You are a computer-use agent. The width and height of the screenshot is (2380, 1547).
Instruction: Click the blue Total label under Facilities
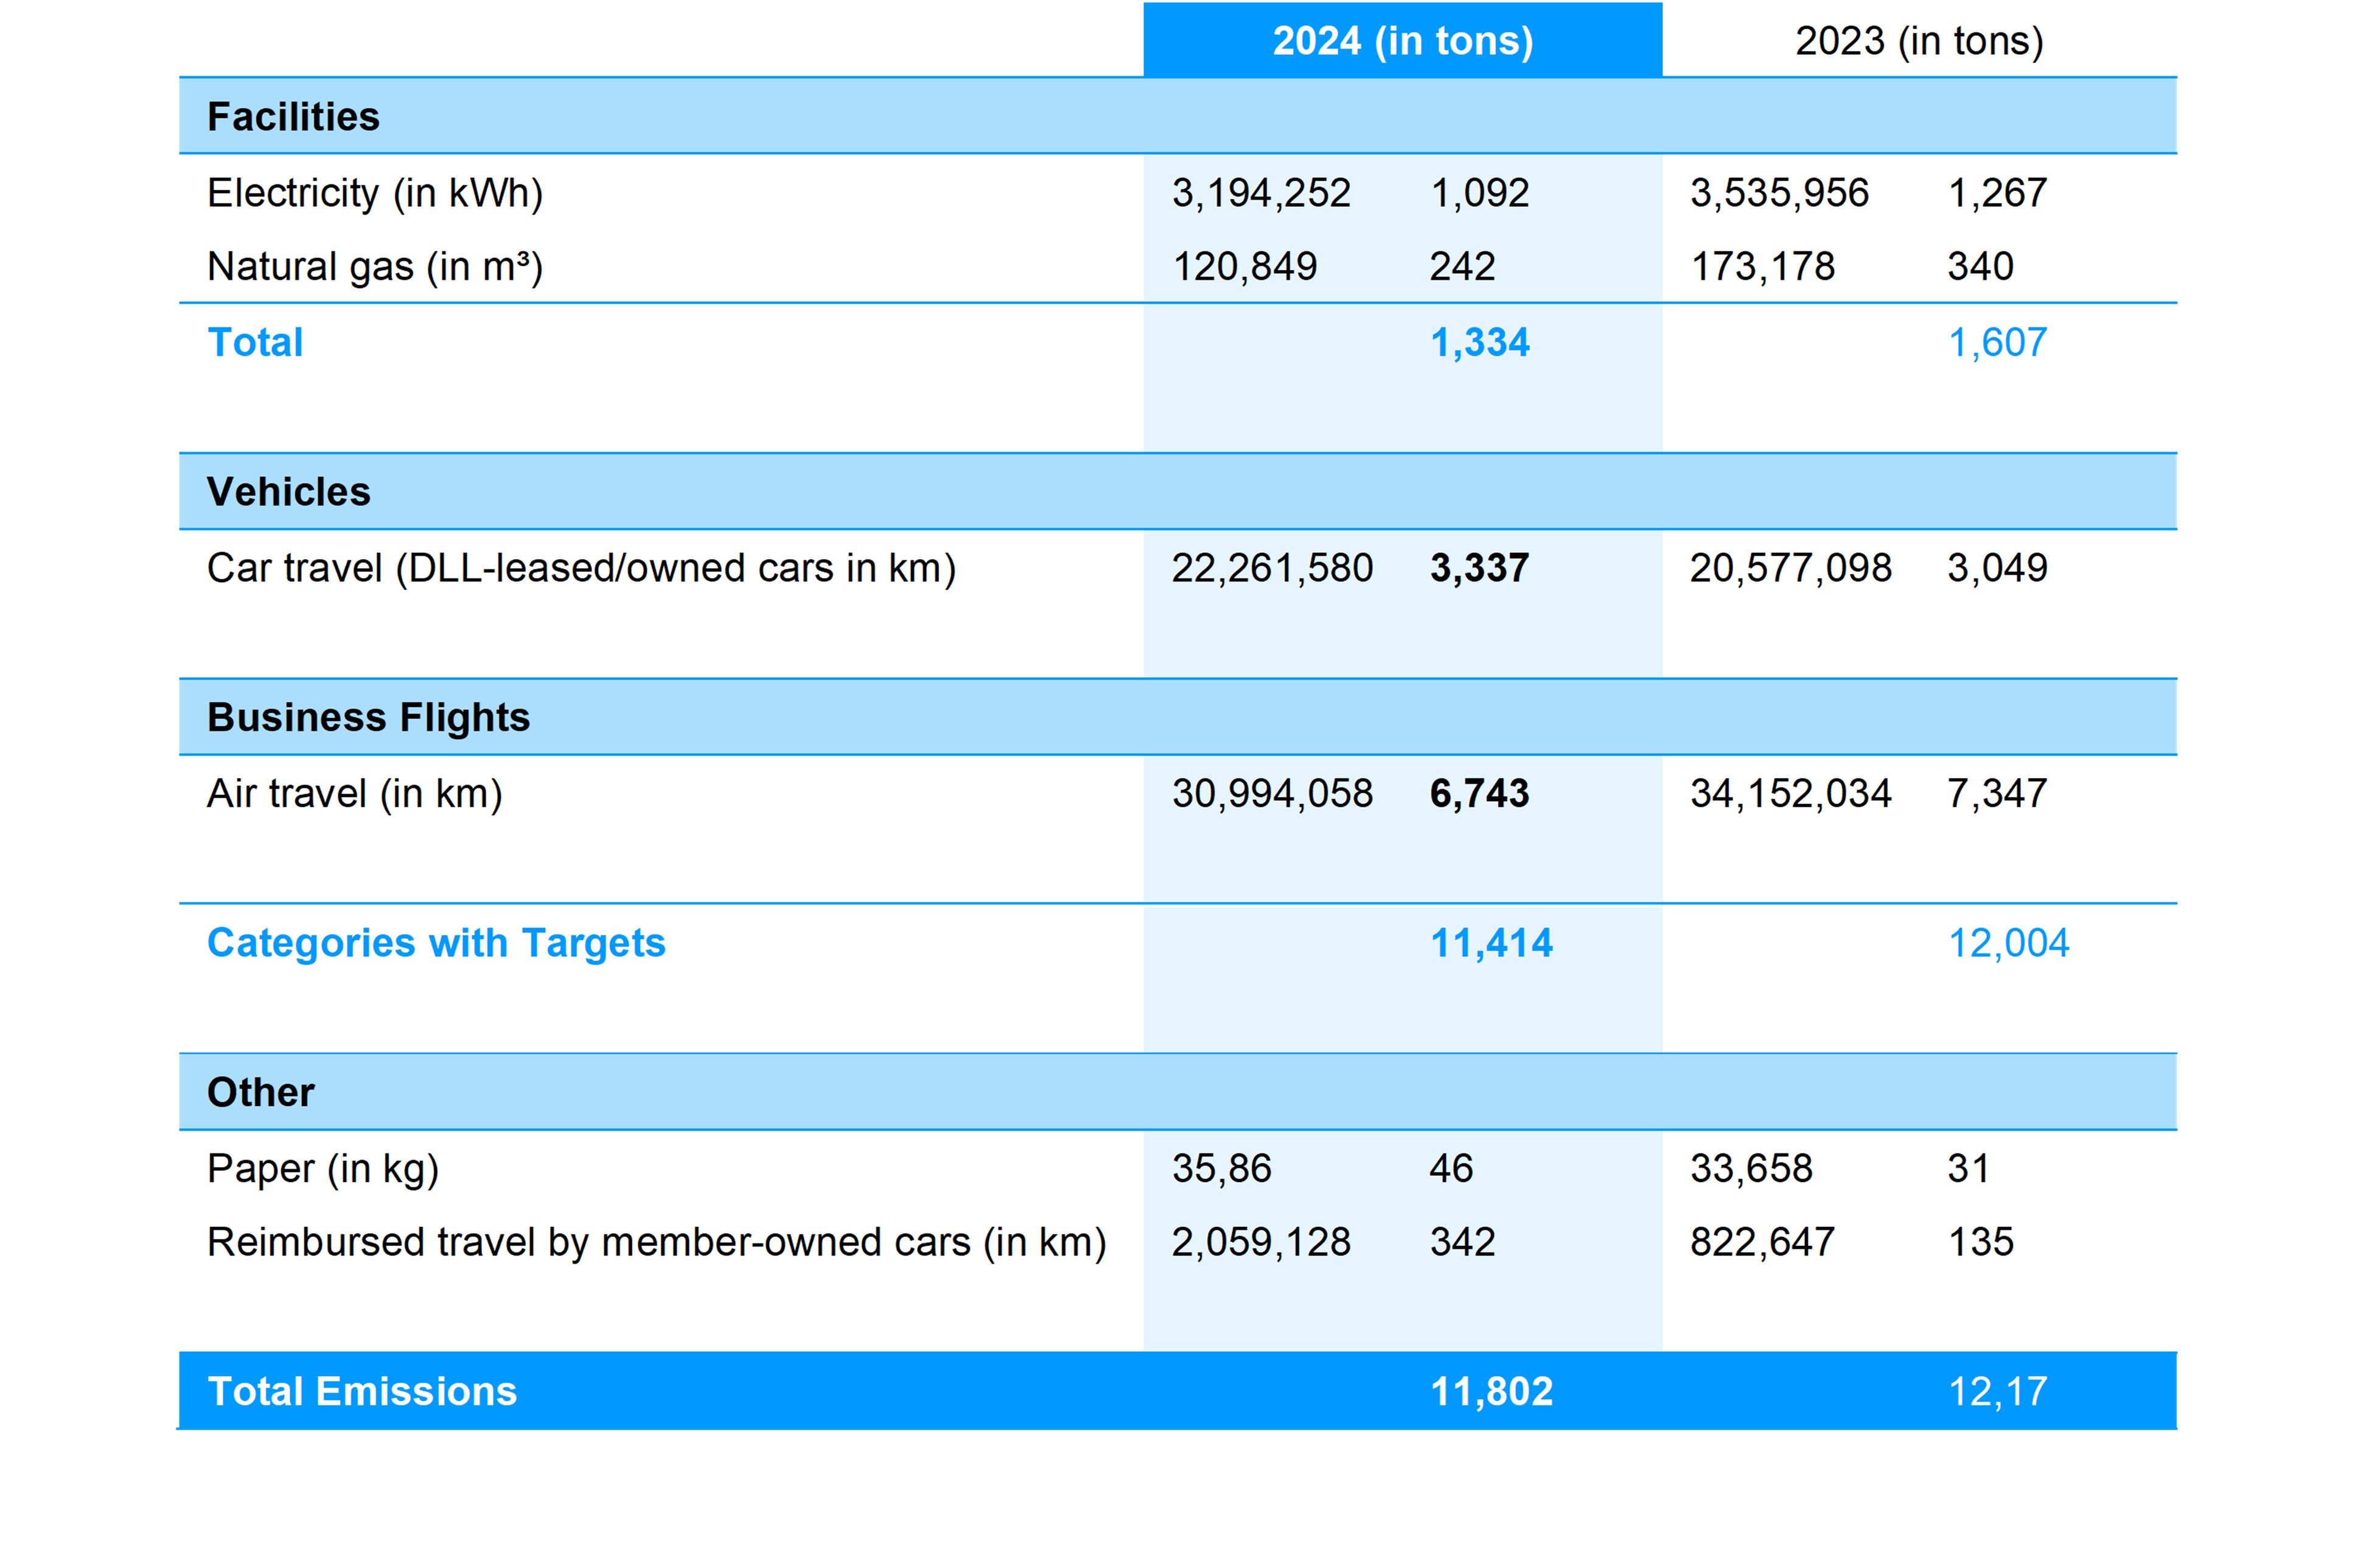(255, 342)
